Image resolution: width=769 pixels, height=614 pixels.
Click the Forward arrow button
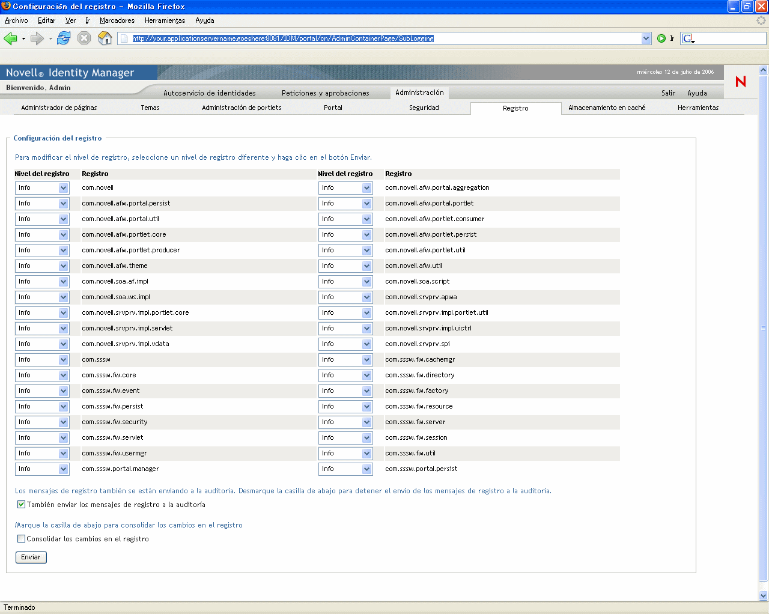click(37, 38)
